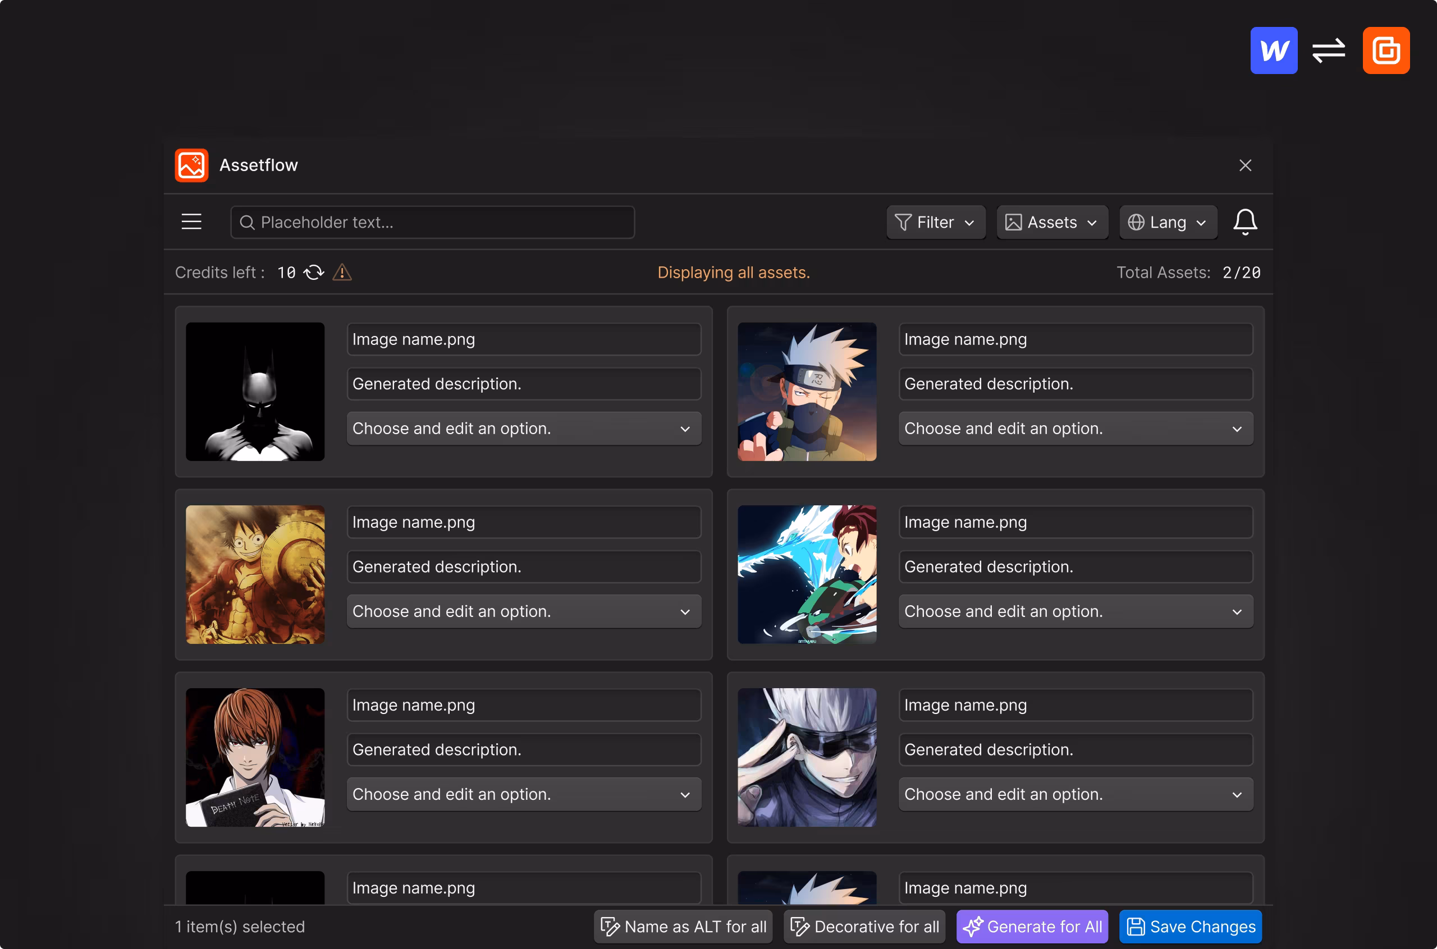Edit Generated description of Death Note card
Image resolution: width=1437 pixels, height=949 pixels.
(524, 749)
